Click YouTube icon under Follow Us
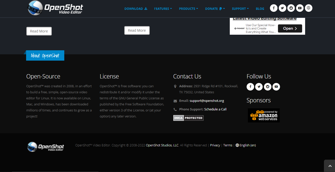 pos(276,87)
